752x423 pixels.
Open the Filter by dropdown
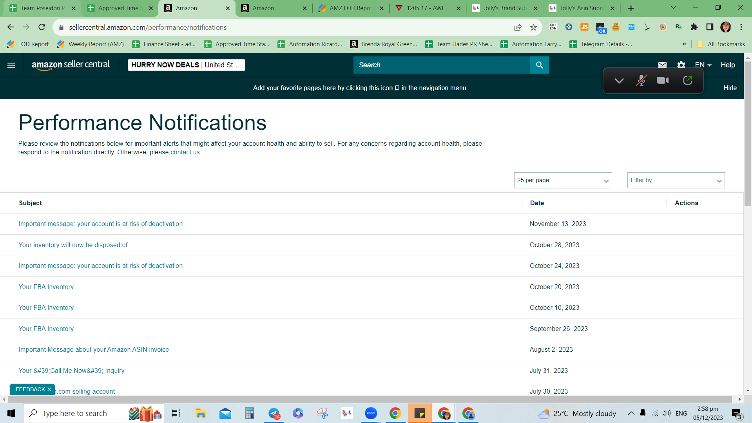(676, 180)
